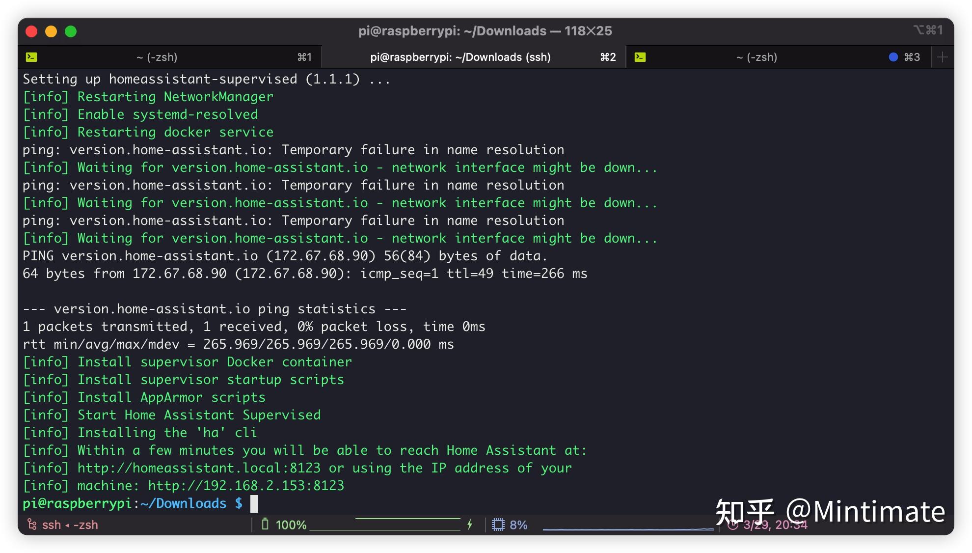The height and width of the screenshot is (553, 972).
Task: Click the pi@raspberrypi shell prompt
Action: coord(133,503)
